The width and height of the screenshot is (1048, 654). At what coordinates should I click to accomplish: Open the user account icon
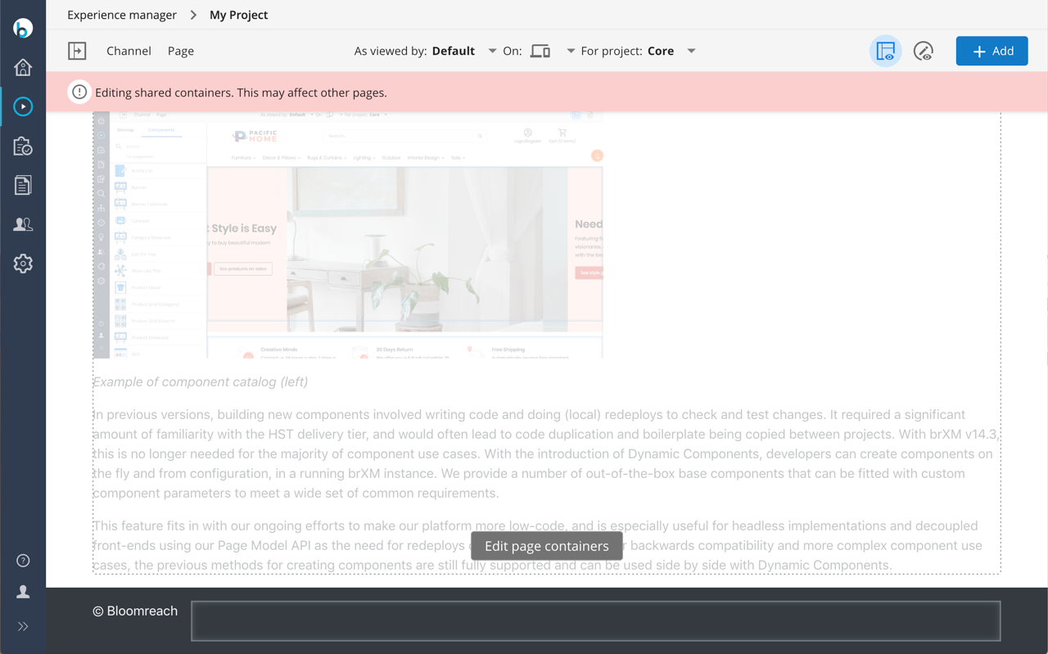(23, 592)
